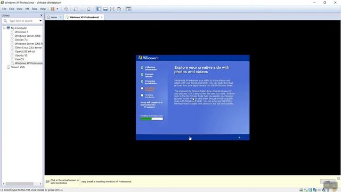Open the View menu

(19, 9)
